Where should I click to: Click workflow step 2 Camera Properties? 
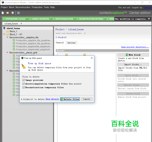coord(39,19)
